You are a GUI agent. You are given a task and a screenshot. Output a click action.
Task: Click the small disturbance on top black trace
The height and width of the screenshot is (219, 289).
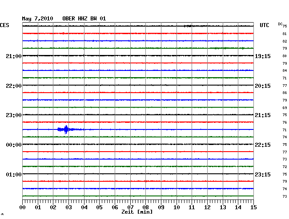click(188, 26)
